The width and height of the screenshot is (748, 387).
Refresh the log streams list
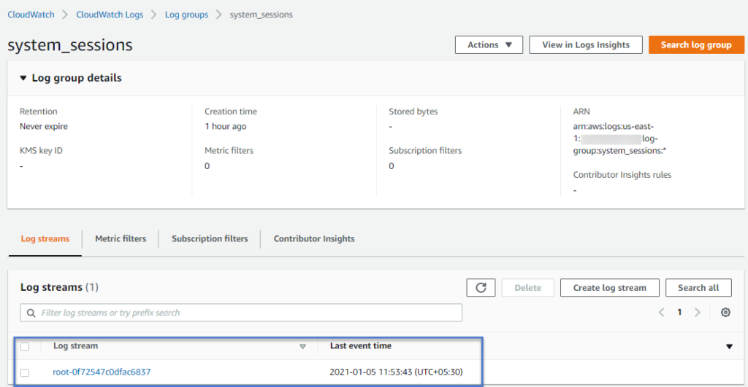481,287
